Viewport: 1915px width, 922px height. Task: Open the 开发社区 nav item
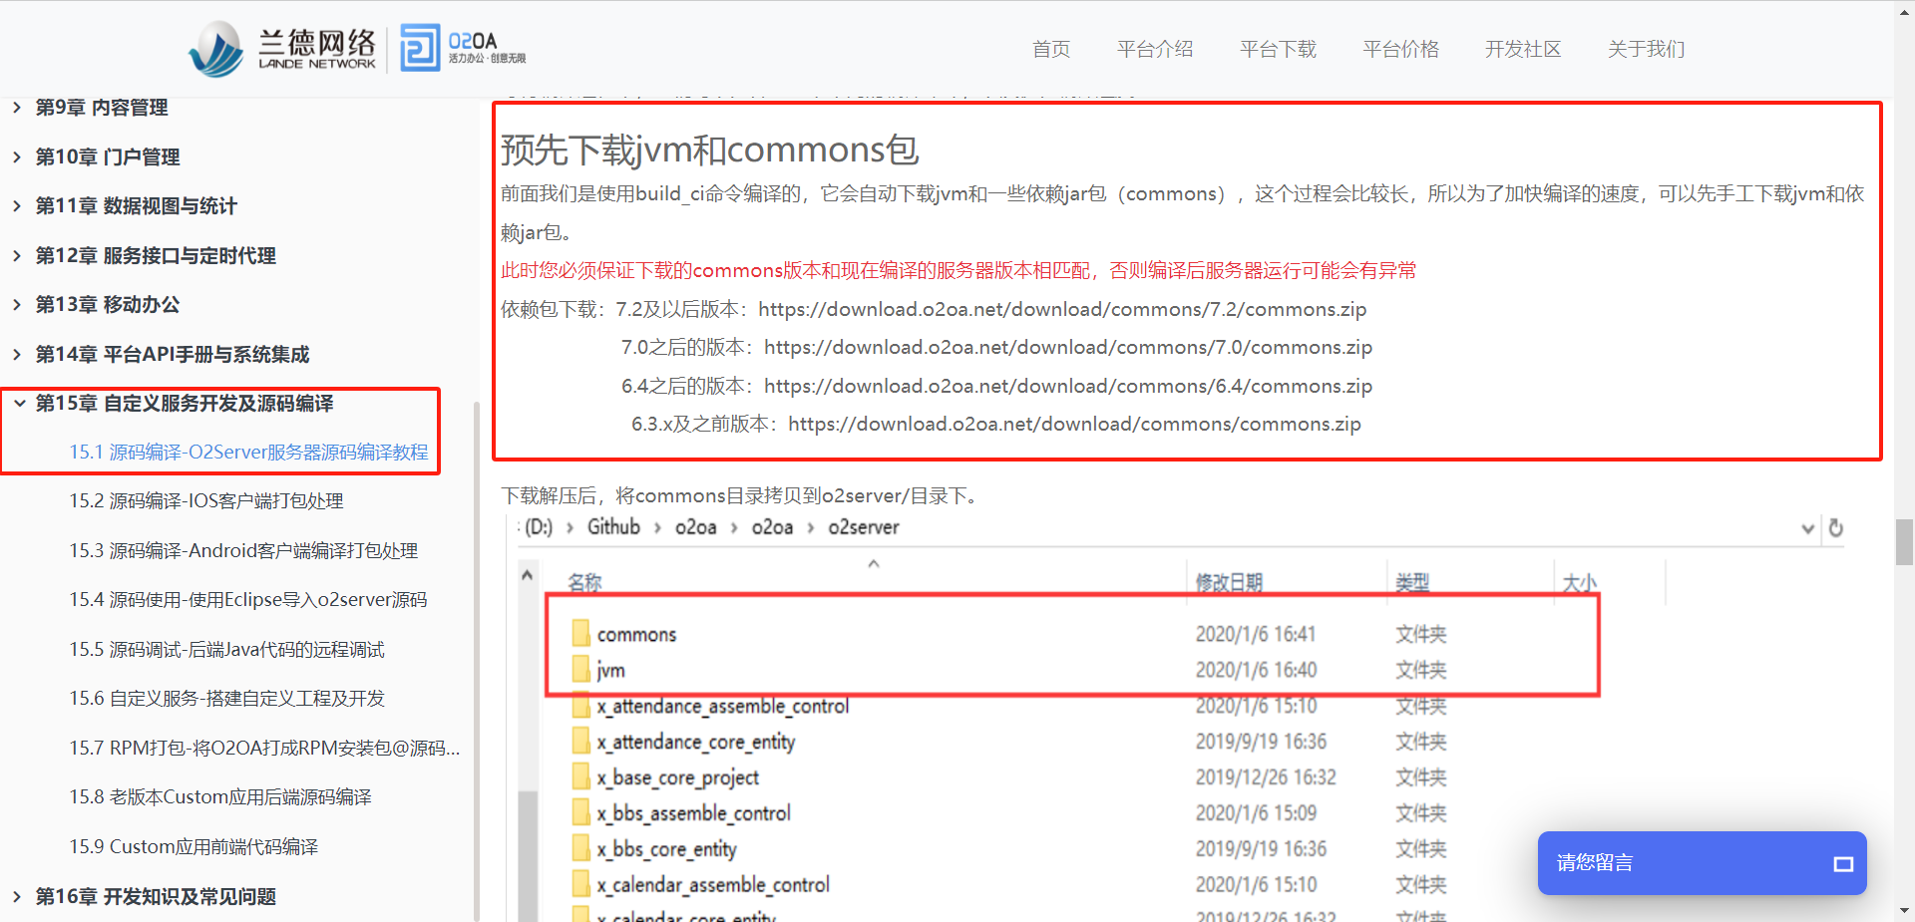click(1523, 49)
